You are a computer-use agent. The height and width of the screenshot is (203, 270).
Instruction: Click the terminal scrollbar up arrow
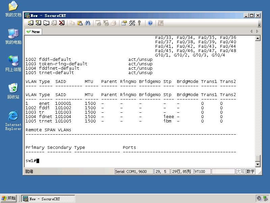258,38
